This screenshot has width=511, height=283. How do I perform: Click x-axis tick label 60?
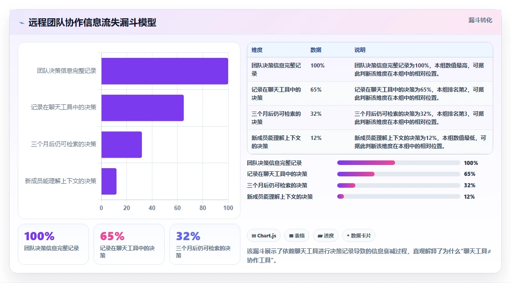click(177, 208)
